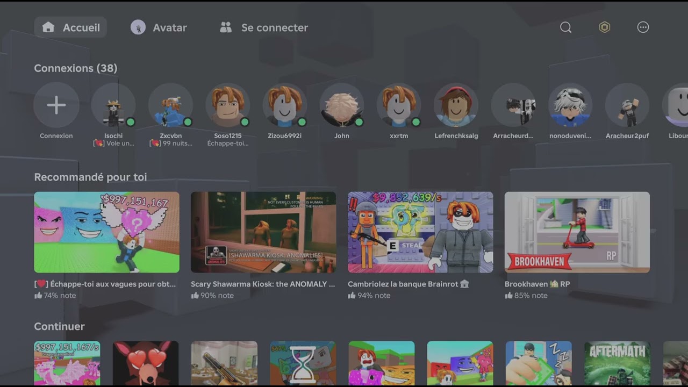
Task: Open Échappe-toi aux vagues game thumbnail
Action: coord(107,232)
